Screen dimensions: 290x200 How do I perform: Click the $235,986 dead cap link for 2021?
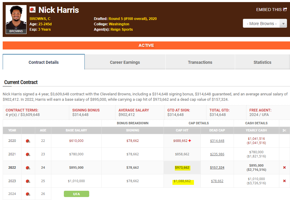(217, 154)
